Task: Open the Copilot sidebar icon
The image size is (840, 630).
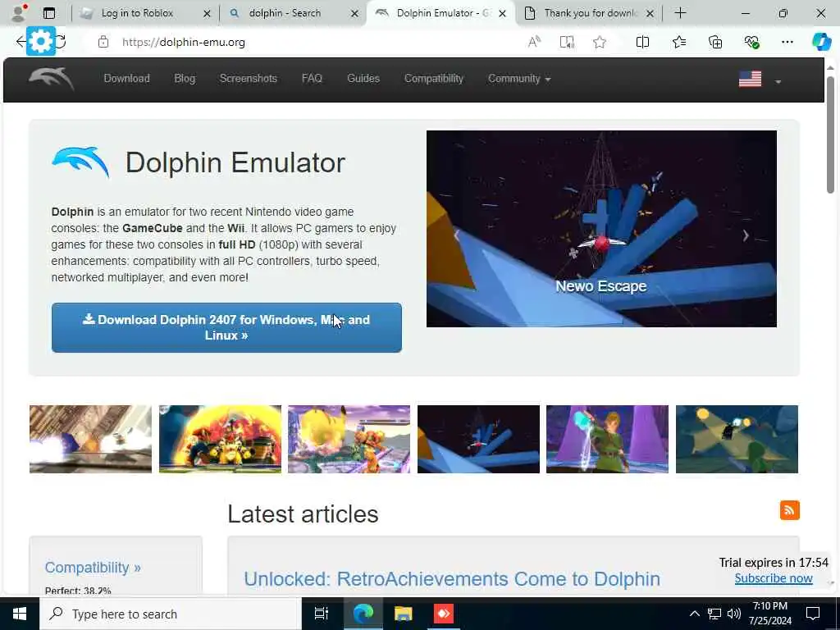Action: [821, 42]
